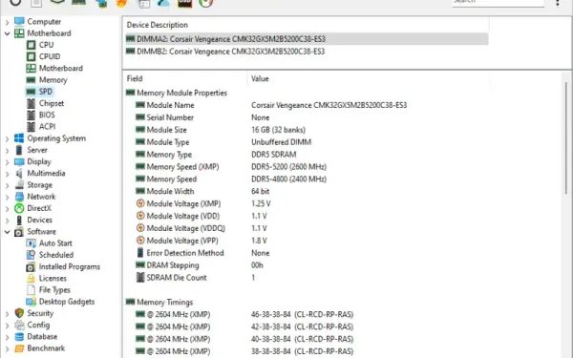Open the Chipset page icon
This screenshot has width=573, height=358.
click(32, 103)
